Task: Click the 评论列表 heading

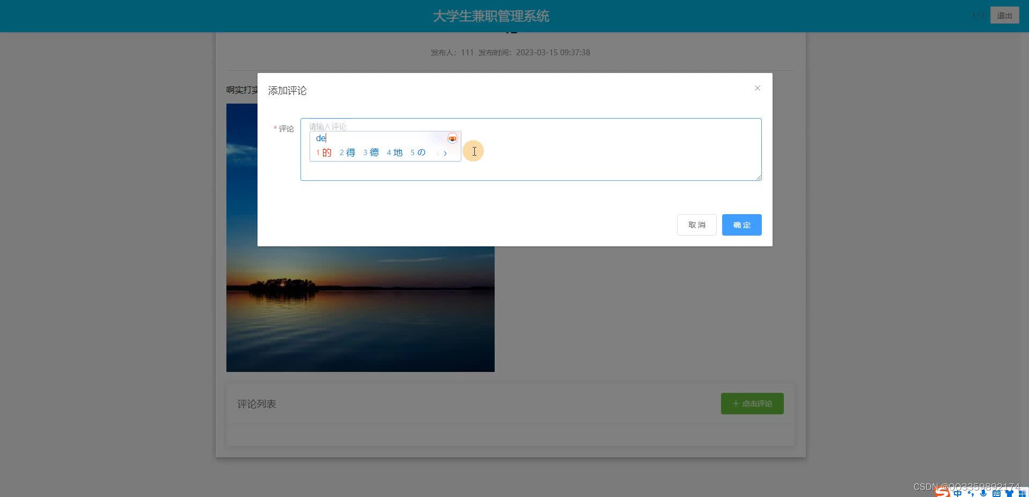Action: tap(256, 404)
